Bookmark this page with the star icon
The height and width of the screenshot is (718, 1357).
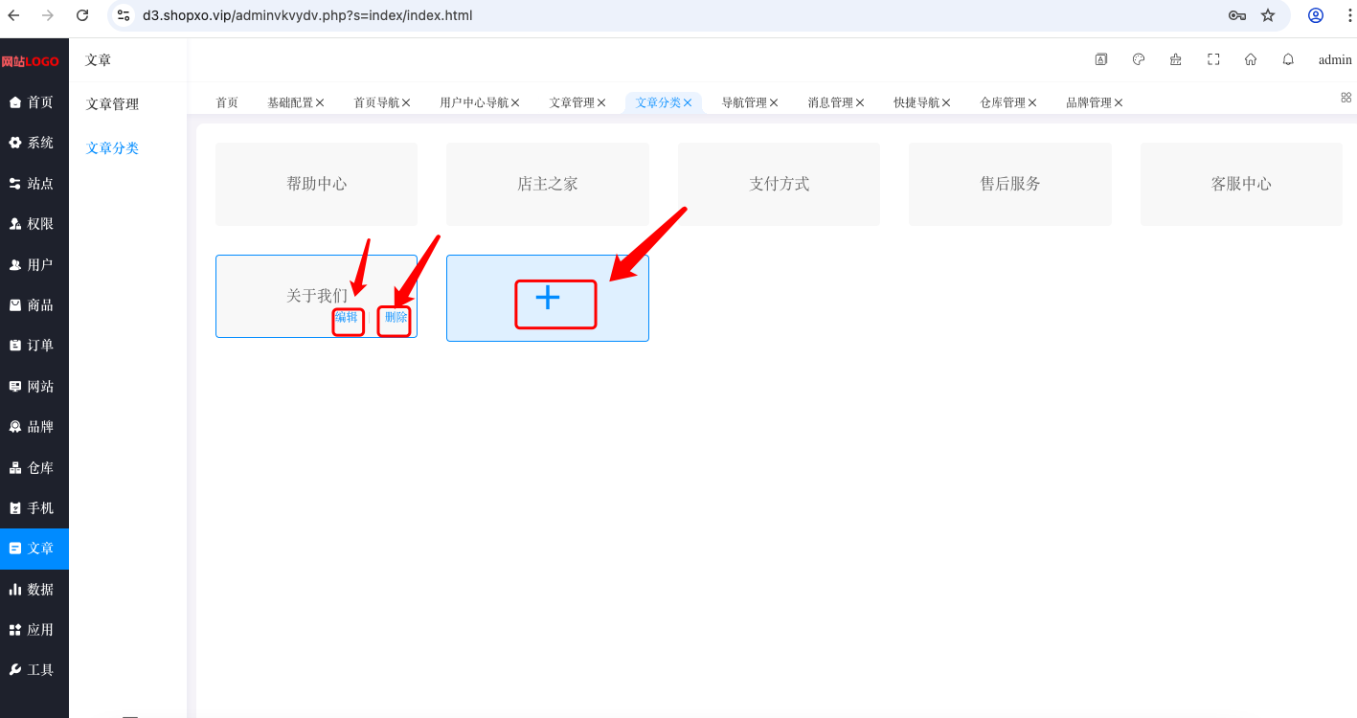point(1268,15)
